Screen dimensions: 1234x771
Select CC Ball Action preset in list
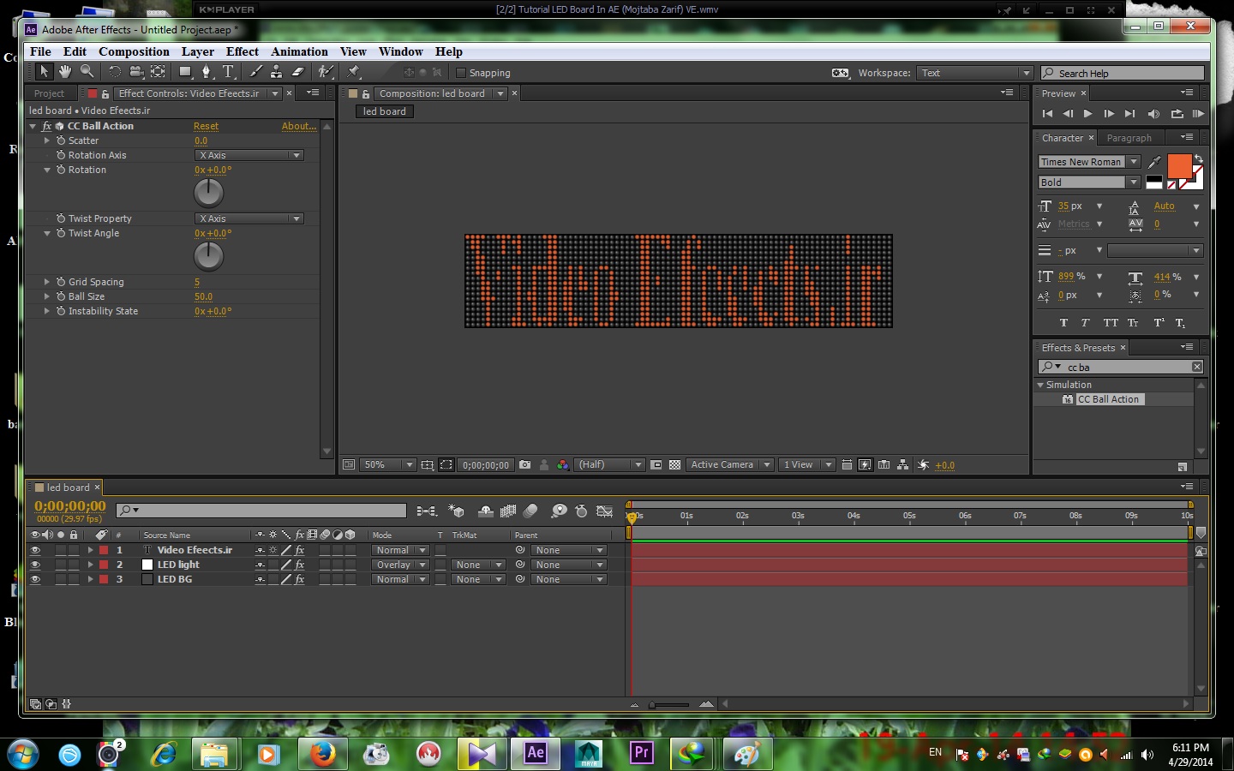click(x=1108, y=399)
